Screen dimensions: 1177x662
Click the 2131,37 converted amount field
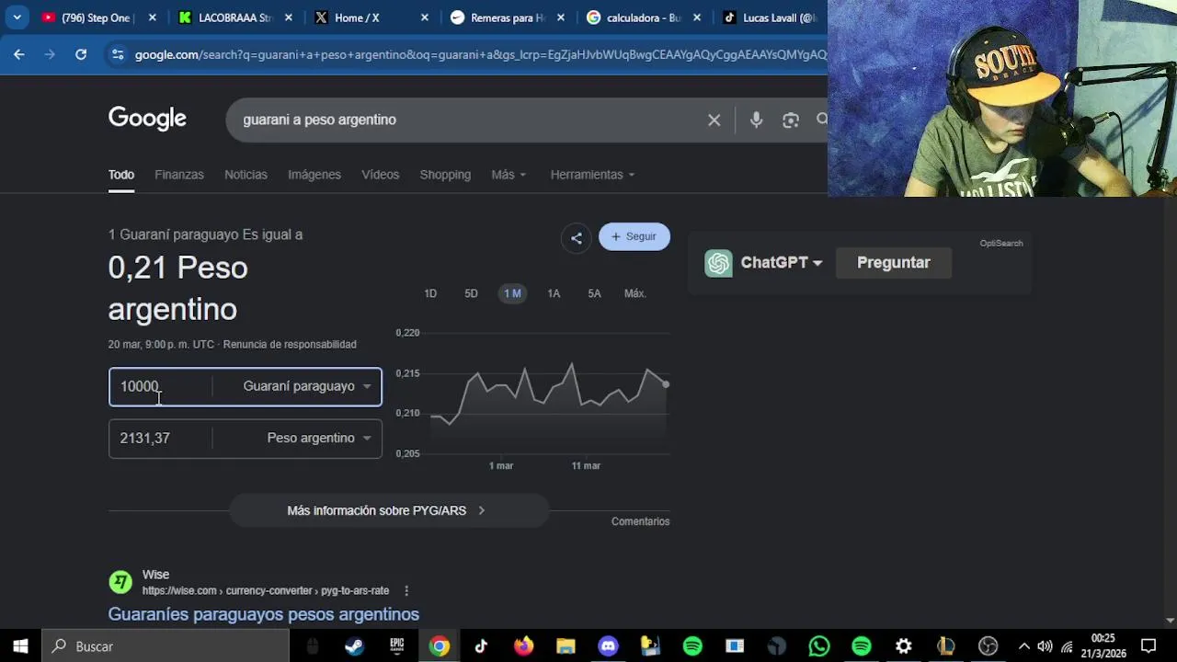160,439
